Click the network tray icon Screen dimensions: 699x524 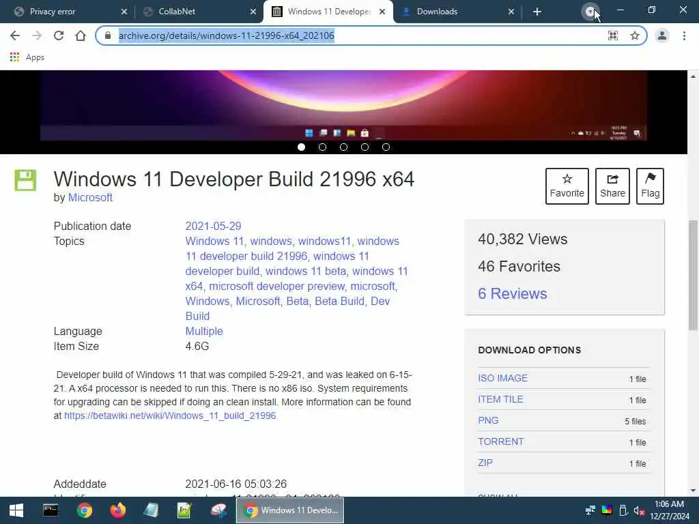(590, 510)
